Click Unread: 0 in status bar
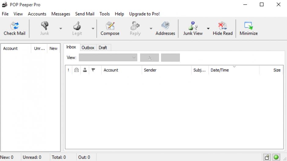The height and width of the screenshot is (161, 287). [x=32, y=157]
